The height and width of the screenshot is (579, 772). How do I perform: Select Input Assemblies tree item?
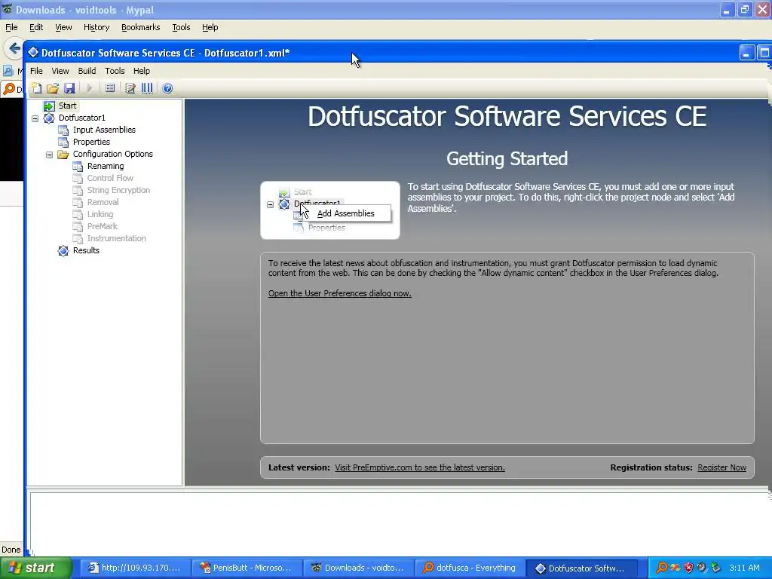(104, 130)
